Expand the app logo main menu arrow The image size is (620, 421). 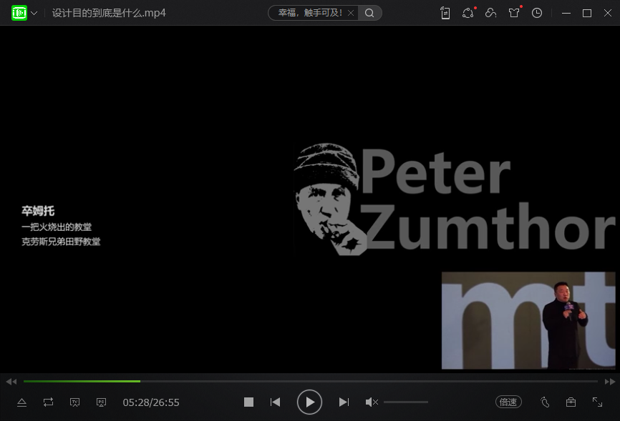34,13
